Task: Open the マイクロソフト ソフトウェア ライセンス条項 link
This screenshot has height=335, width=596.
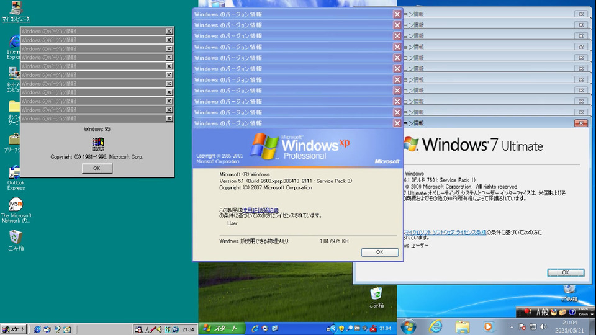Action: 445,233
